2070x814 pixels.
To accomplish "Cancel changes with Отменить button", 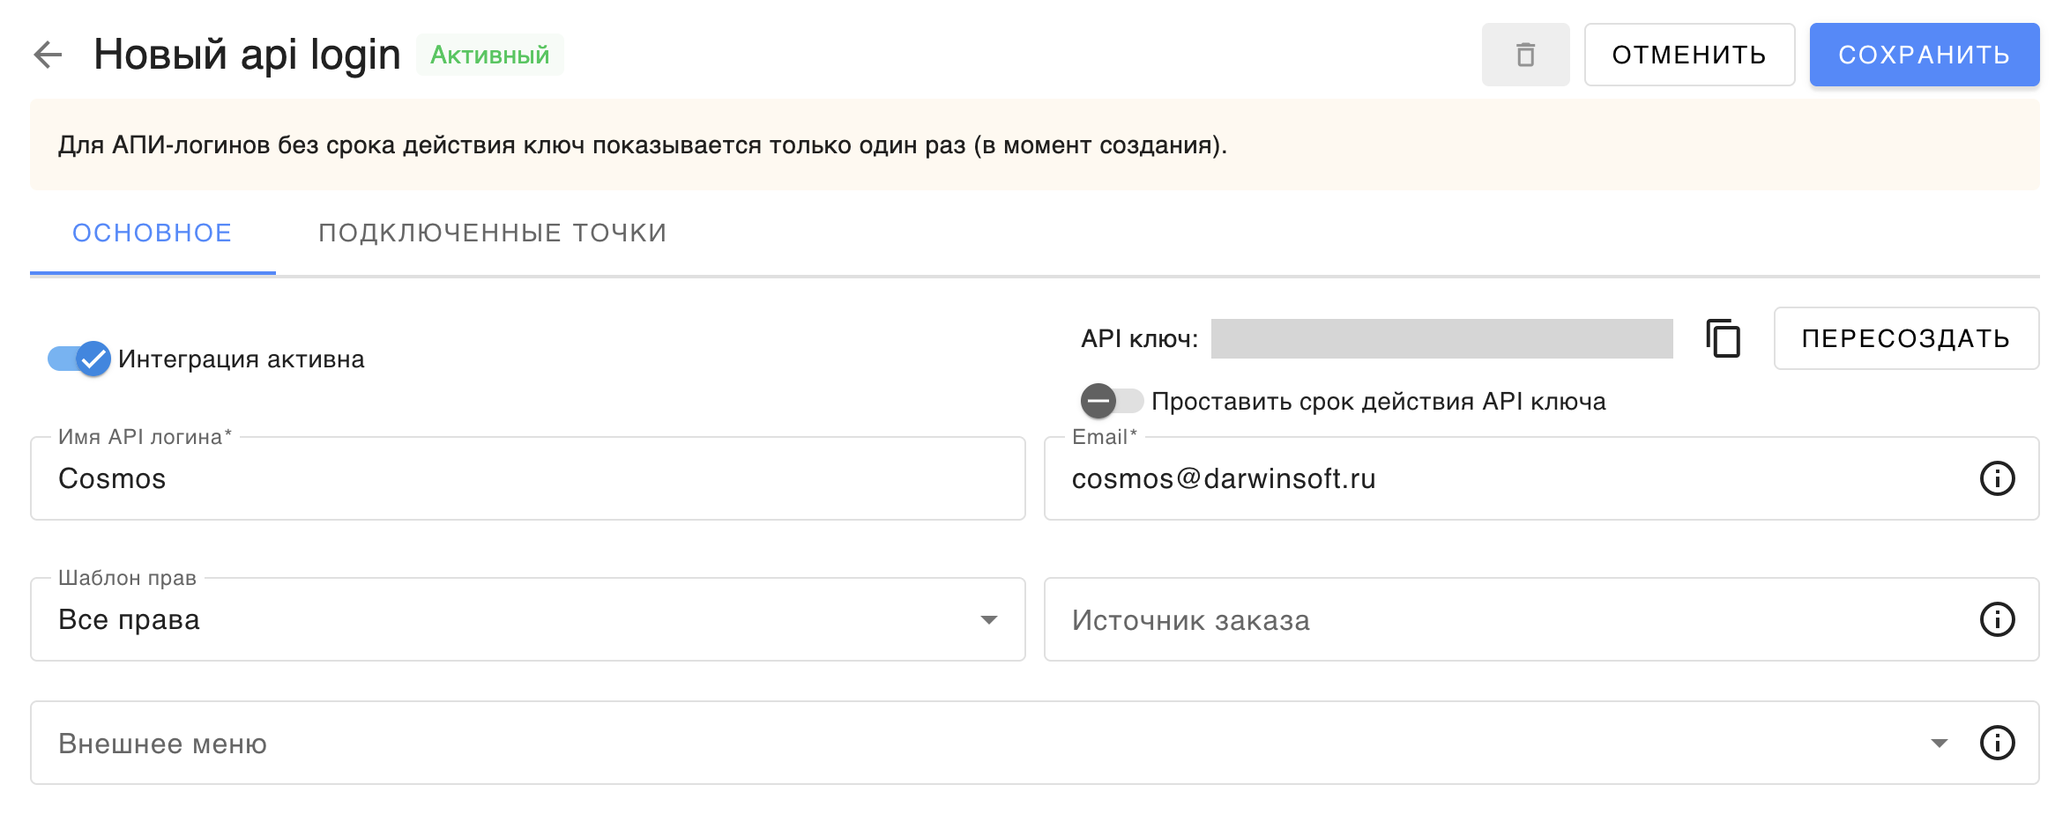I will (1689, 55).
